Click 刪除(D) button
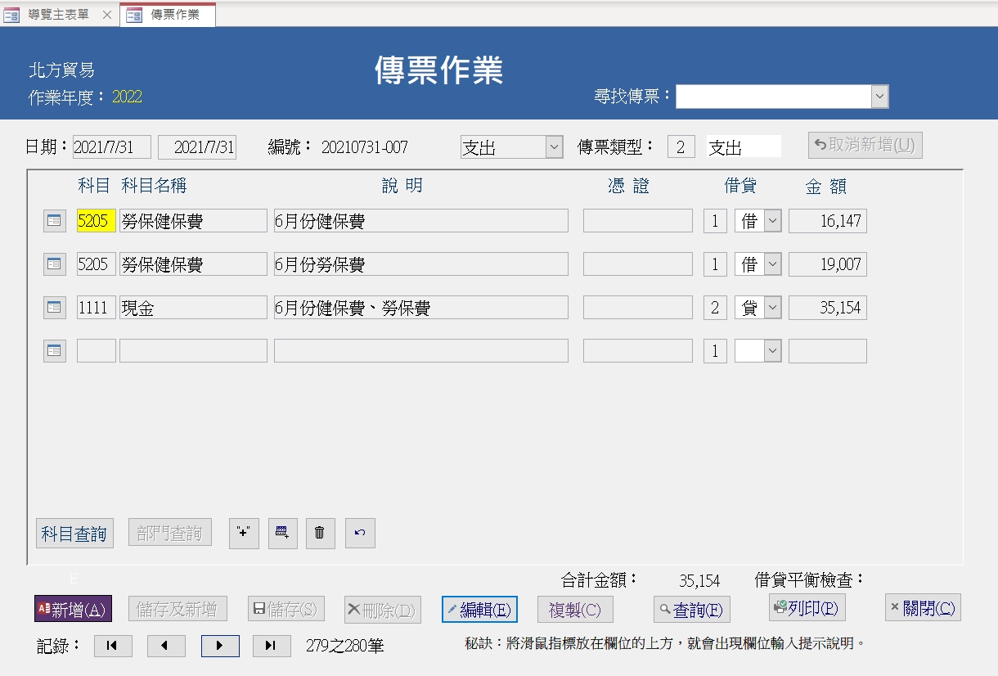Image resolution: width=998 pixels, height=676 pixels. [383, 609]
